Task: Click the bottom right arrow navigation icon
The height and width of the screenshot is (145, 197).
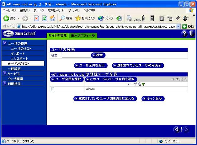Action: [186, 129]
